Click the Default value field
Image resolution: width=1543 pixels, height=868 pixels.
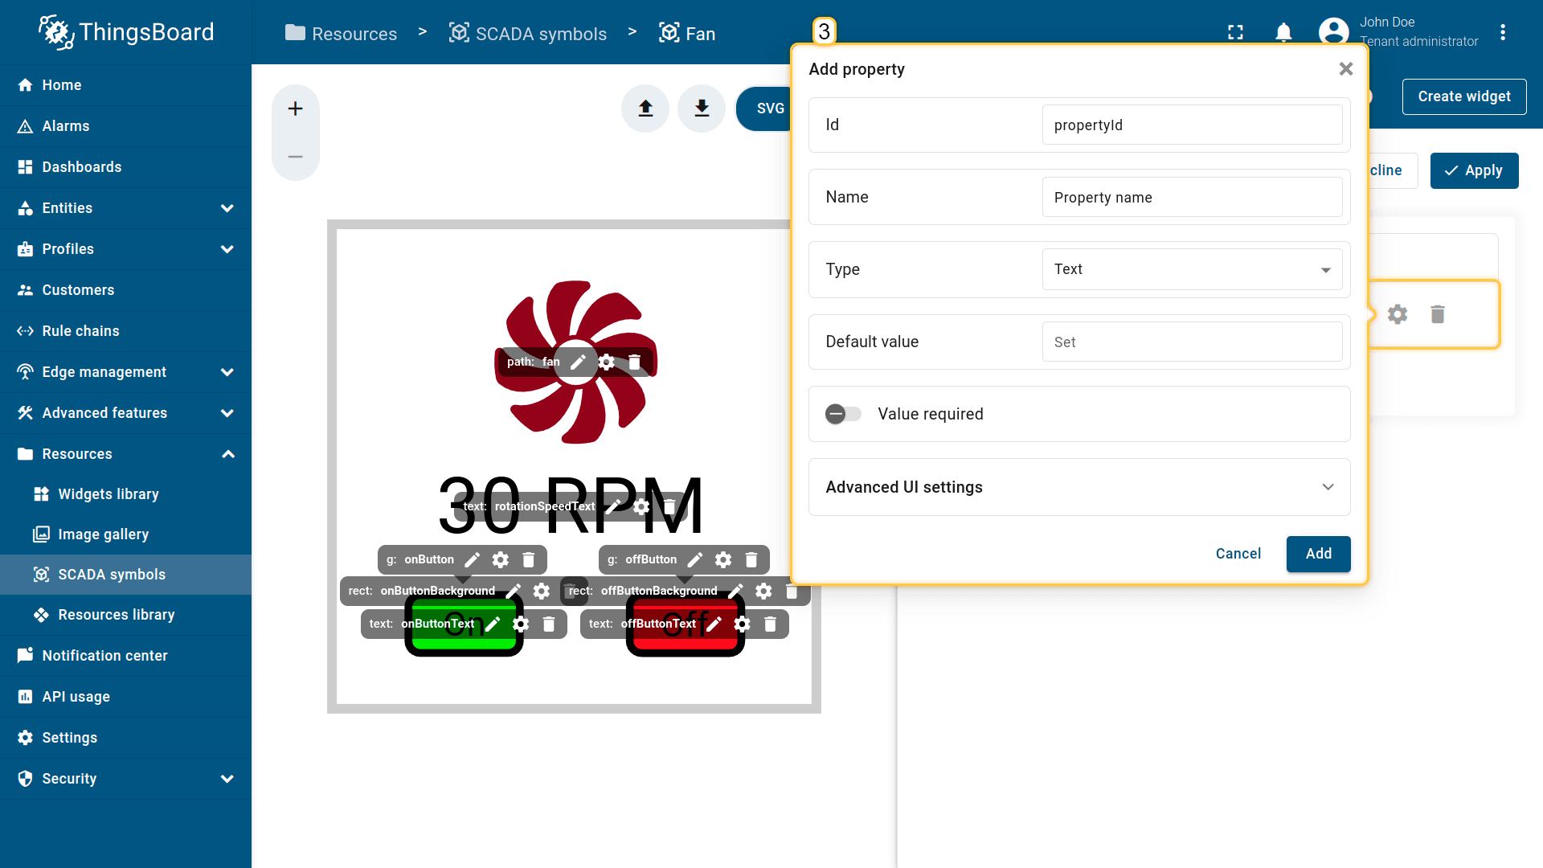1192,342
